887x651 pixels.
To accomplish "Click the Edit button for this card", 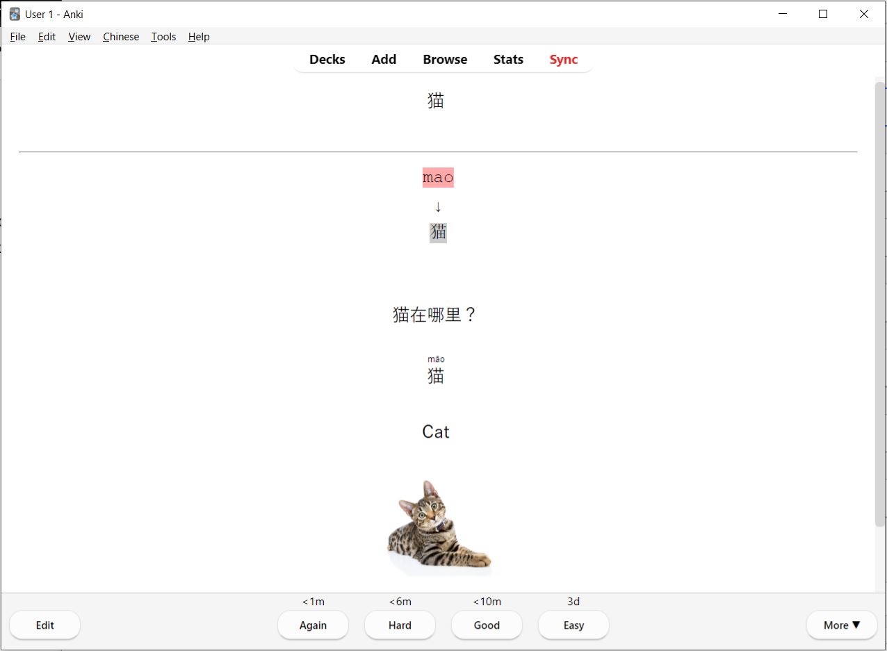I will coord(45,625).
